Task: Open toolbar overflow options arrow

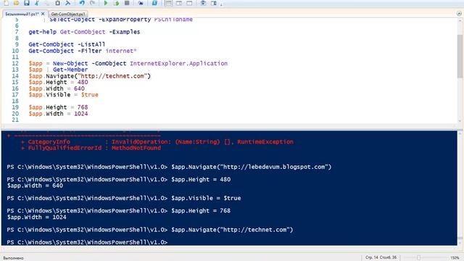Action: (221, 4)
